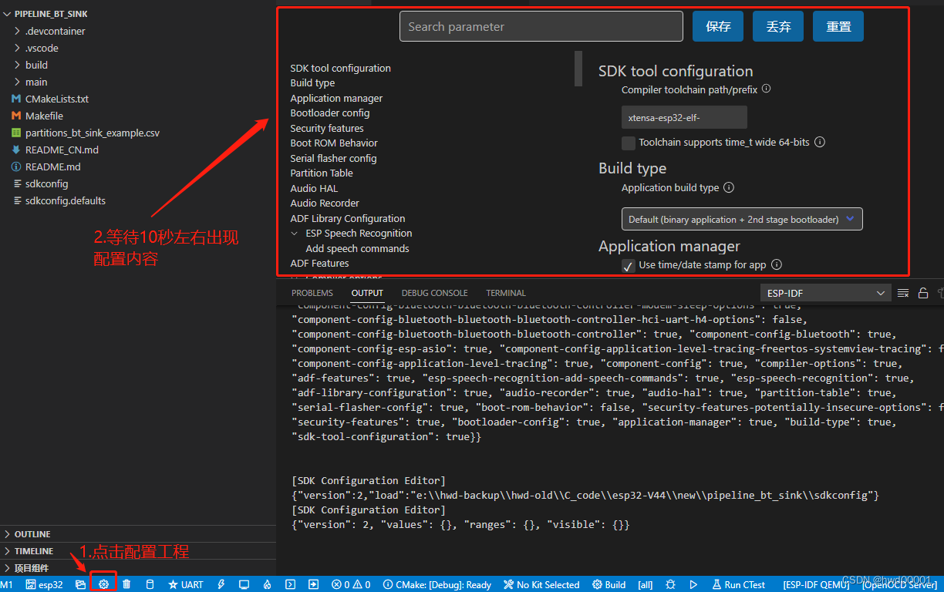
Task: Collapse ESP Speech Recognition menu item
Action: (x=294, y=233)
